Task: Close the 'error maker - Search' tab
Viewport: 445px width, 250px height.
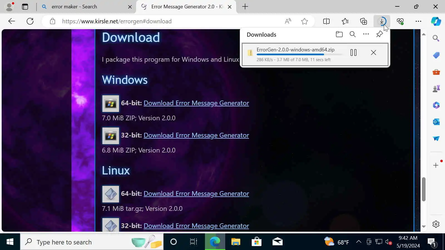Action: click(130, 7)
